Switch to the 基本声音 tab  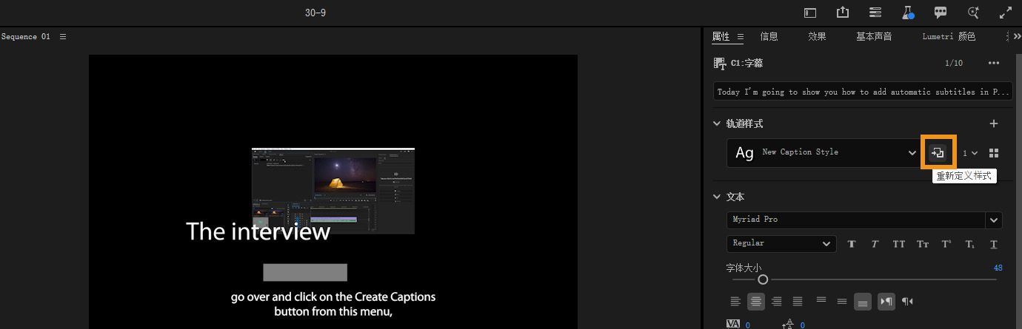874,36
